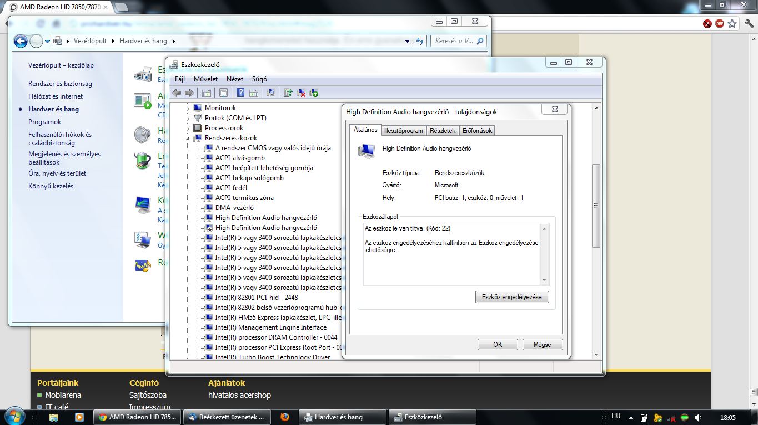Click the AutoPlay icon in Control Panel window
The image size is (758, 425).
[x=143, y=101]
